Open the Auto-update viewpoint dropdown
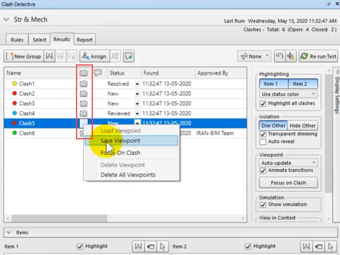 288,163
